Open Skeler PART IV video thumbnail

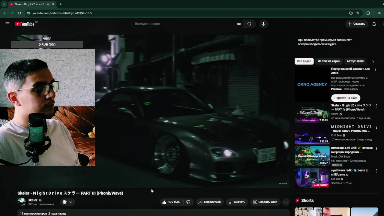(312, 113)
